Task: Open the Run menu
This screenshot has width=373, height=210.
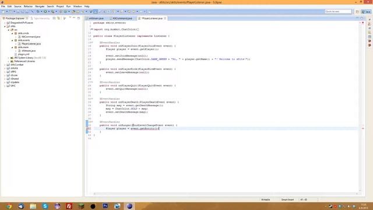Action: point(69,6)
